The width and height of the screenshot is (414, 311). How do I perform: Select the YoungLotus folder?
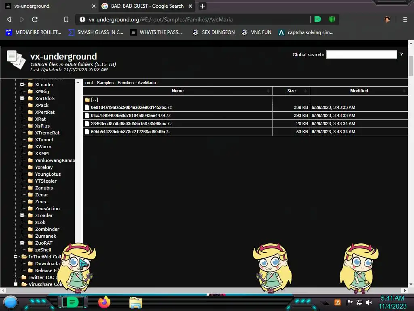pyautogui.click(x=44, y=174)
